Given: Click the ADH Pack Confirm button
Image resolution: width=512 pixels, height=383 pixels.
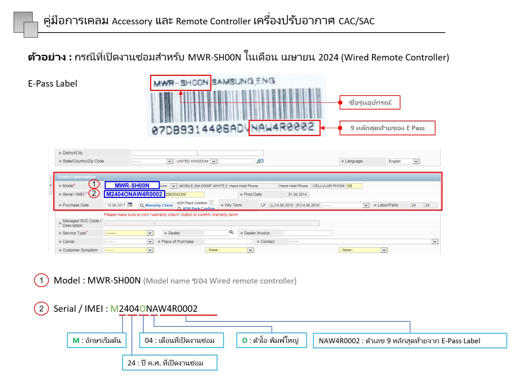Looking at the screenshot, I should (196, 208).
